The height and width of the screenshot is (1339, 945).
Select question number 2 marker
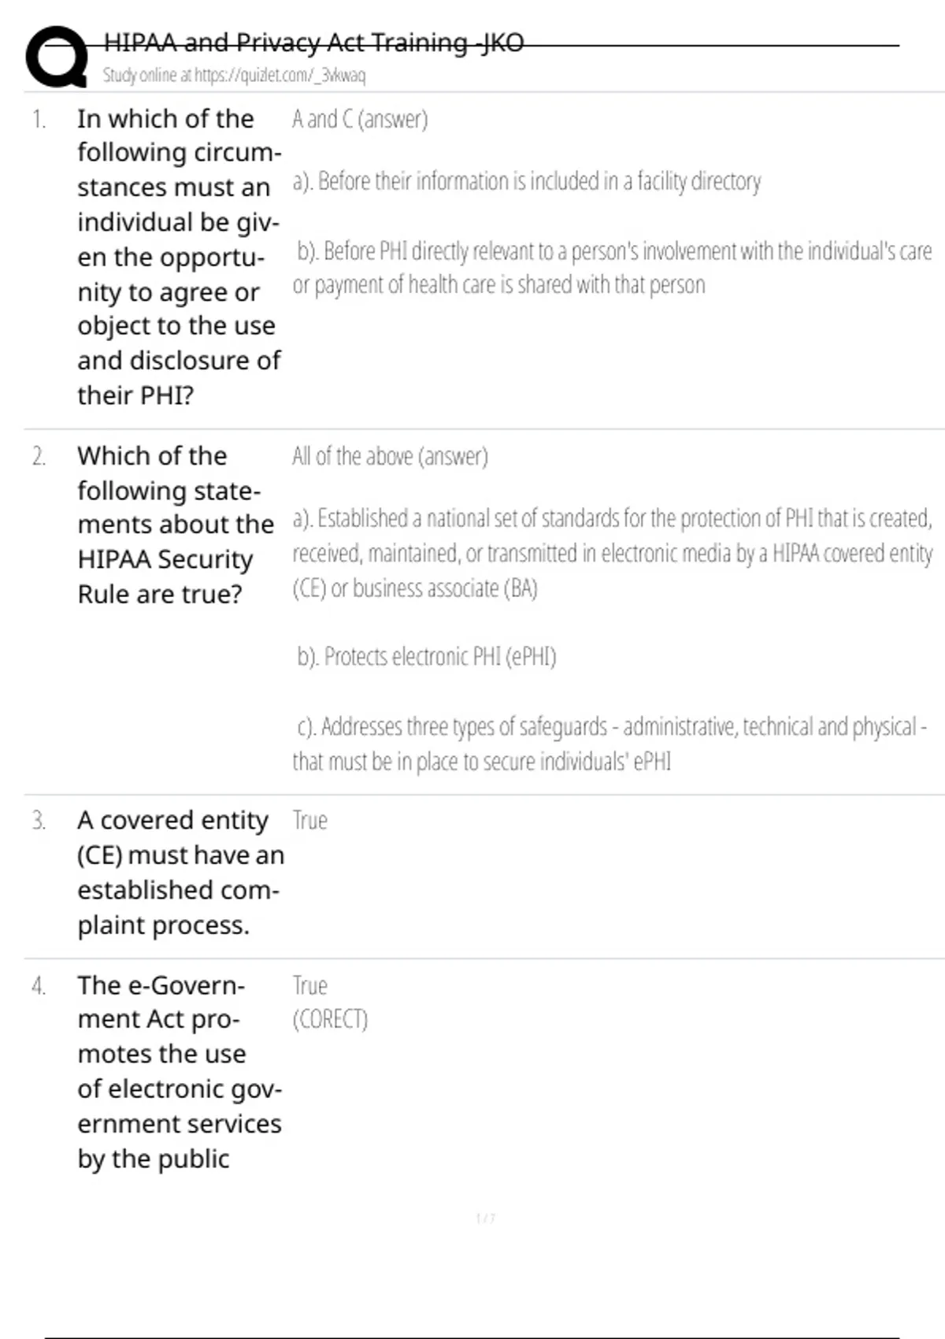coord(39,457)
